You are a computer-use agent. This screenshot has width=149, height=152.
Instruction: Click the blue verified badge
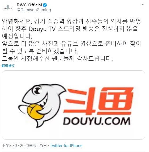[45, 5]
